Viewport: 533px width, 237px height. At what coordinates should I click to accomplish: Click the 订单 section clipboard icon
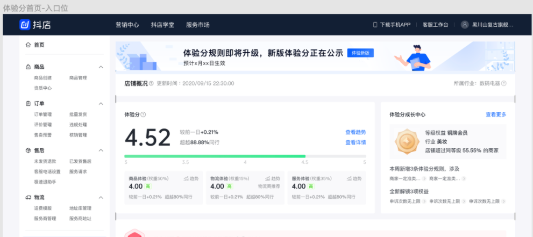click(x=28, y=104)
